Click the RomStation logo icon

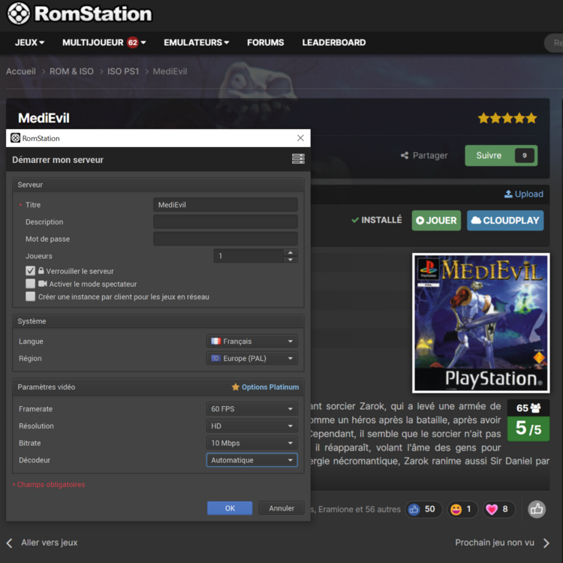point(20,14)
